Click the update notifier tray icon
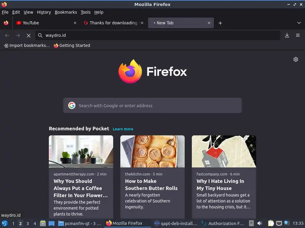The image size is (305, 228). (287, 223)
